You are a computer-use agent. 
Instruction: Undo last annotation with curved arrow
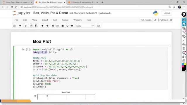click(x=184, y=45)
